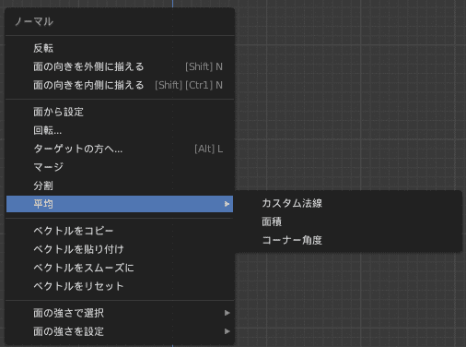
Task: Choose 面の向きを内側に揃える menu entry
Action: pos(120,85)
